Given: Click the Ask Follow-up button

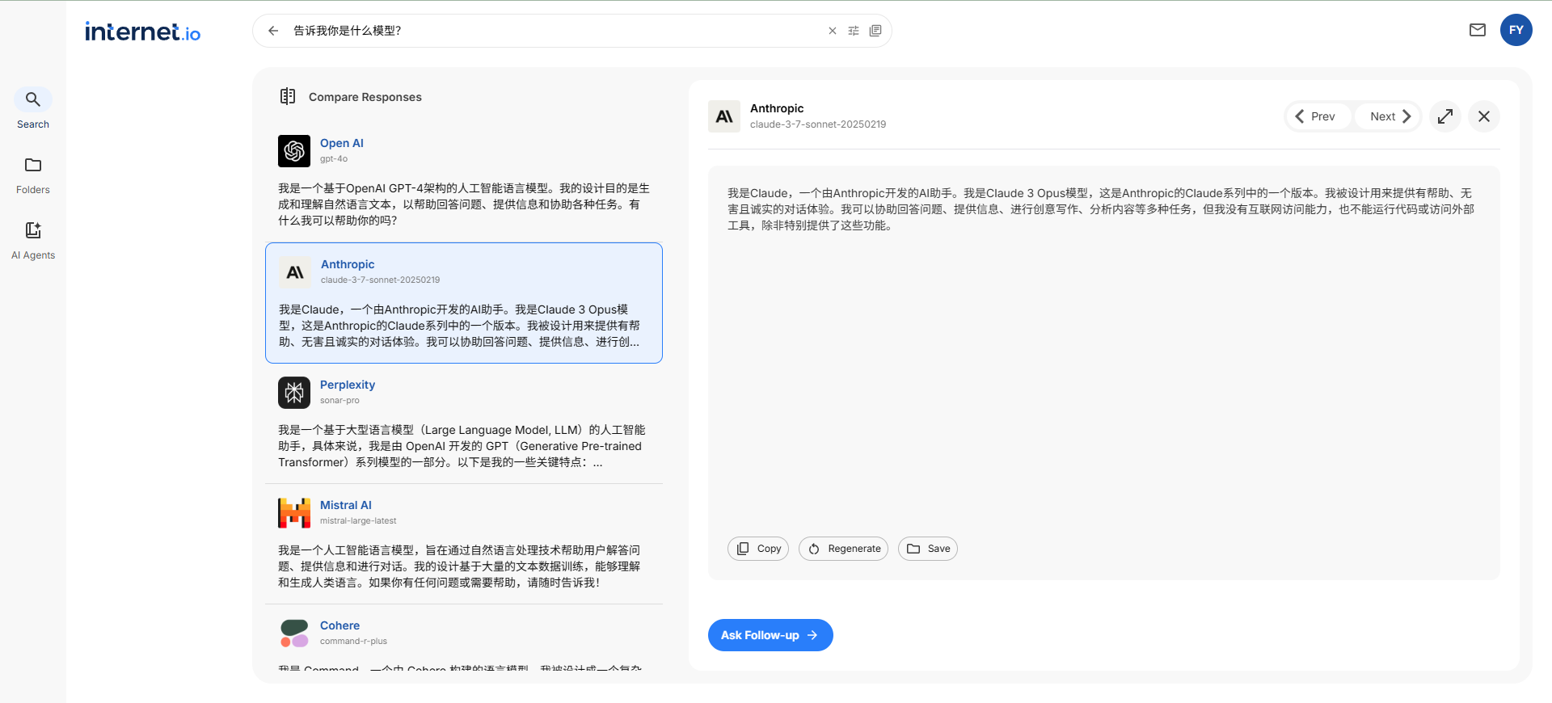Looking at the screenshot, I should [770, 635].
